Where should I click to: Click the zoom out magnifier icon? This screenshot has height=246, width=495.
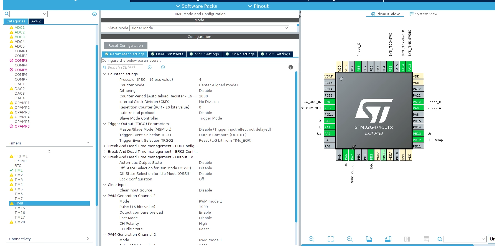coord(350,239)
